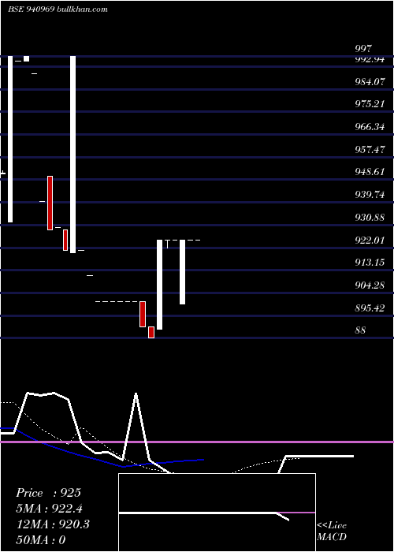Click the rightmost white candle ending near 900
Viewport: 394px width, 552px height.
[183, 272]
